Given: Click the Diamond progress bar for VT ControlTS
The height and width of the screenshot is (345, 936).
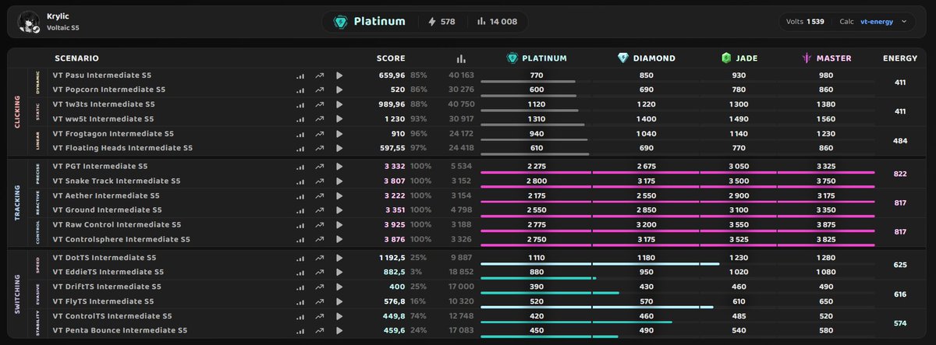Looking at the screenshot, I should (646, 322).
